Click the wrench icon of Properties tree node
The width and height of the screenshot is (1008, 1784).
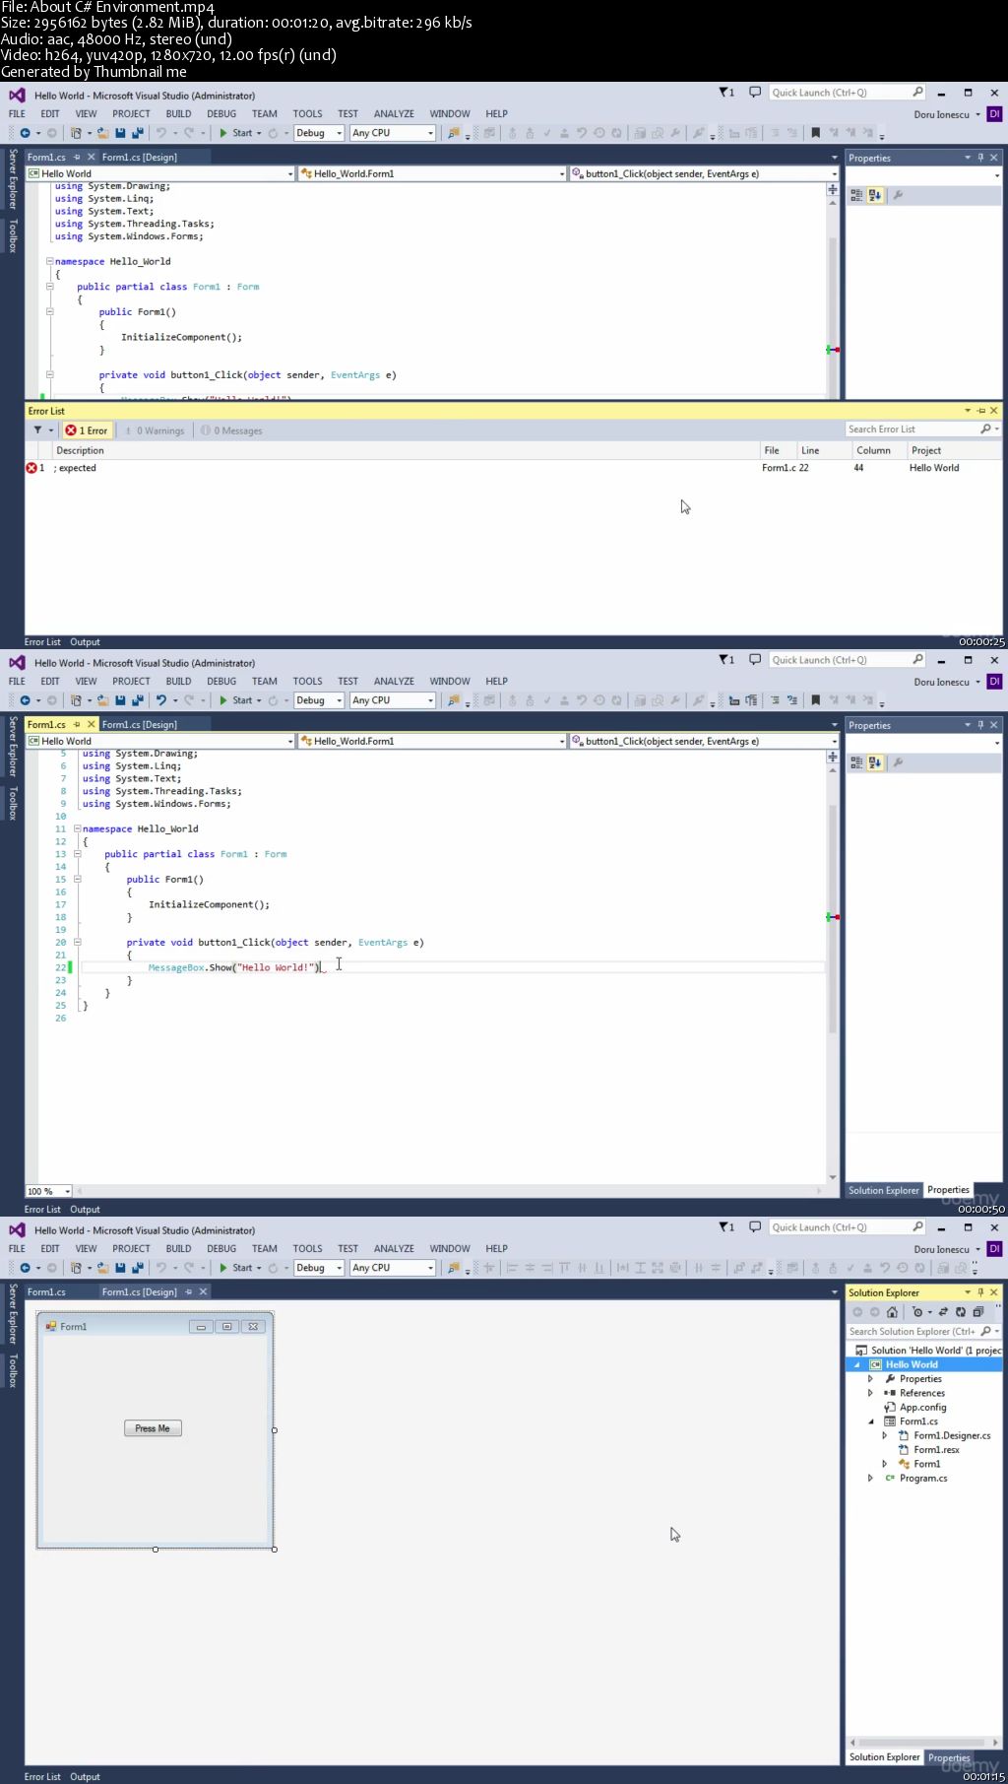point(890,1379)
